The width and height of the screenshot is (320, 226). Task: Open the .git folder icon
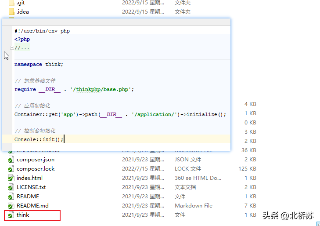click(11, 3)
